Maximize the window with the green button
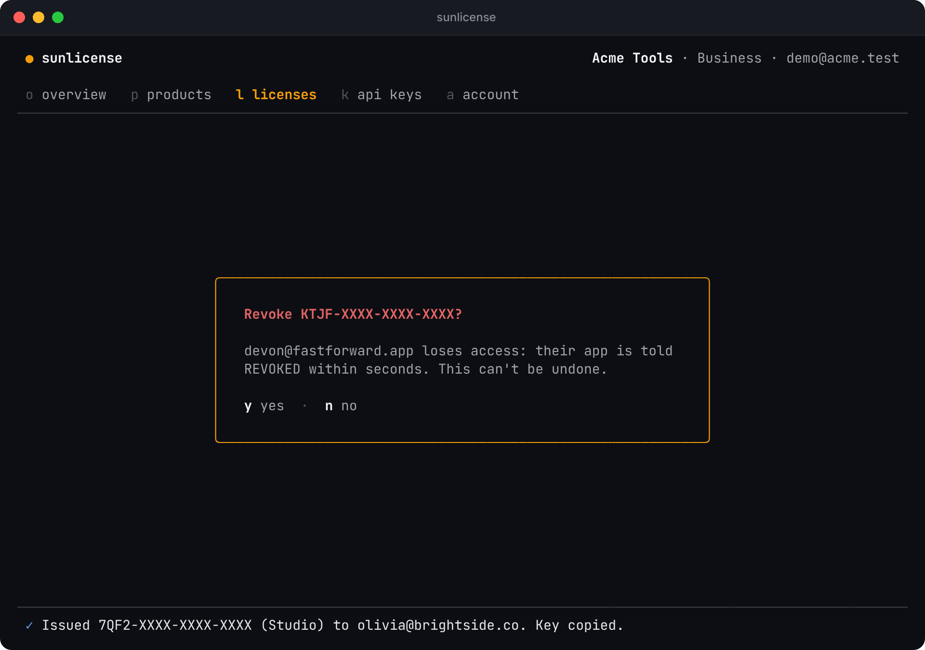Screen dimensions: 925x650 [x=58, y=17]
